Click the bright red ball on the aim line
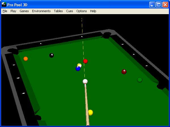The height and width of the screenshot is (127, 170). (x=86, y=61)
